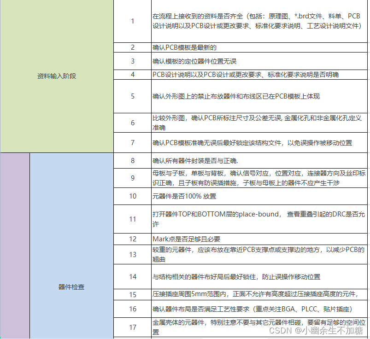
Task: Click row number 1 cell
Action: click(x=132, y=21)
